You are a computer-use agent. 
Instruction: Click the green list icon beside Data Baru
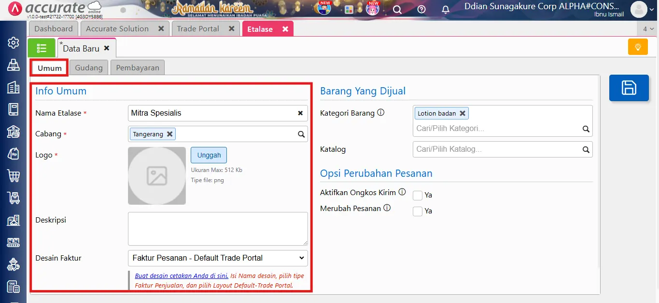[x=41, y=48]
